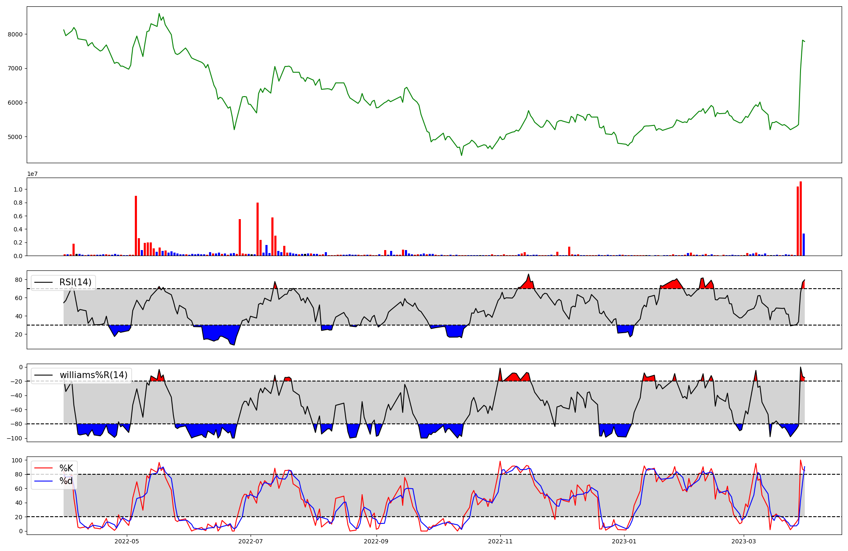Click the 8000 price axis label
Viewport: 848px width, 551px height.
[x=15, y=34]
